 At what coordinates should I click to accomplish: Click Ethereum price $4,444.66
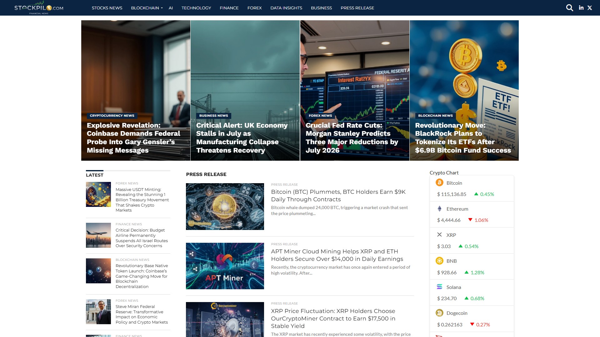(449, 220)
